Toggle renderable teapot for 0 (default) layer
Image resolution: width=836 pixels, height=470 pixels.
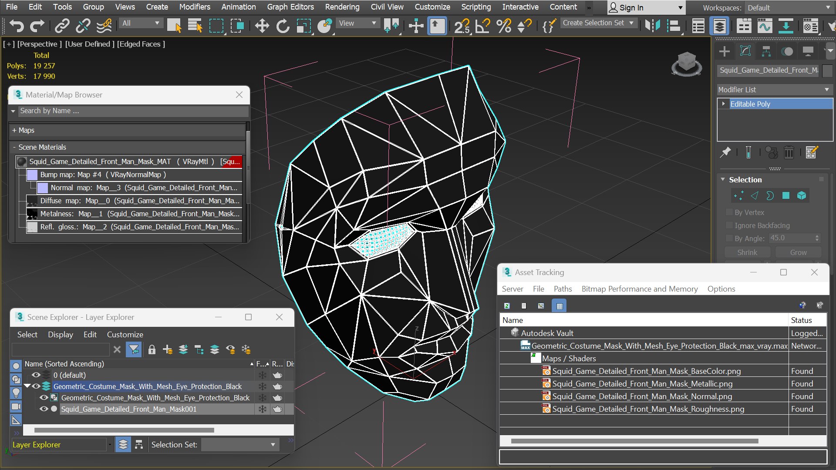click(277, 375)
